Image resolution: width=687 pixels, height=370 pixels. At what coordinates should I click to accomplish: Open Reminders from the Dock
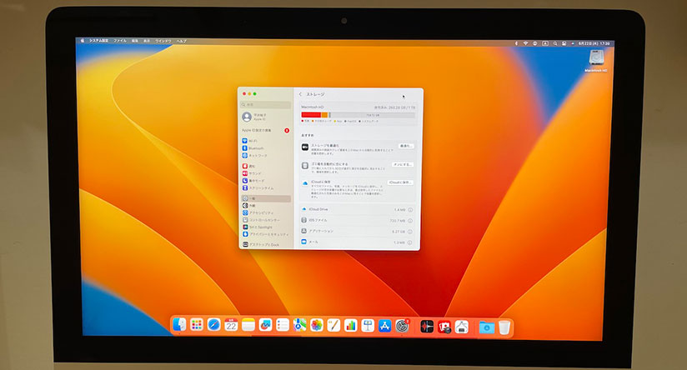click(282, 325)
